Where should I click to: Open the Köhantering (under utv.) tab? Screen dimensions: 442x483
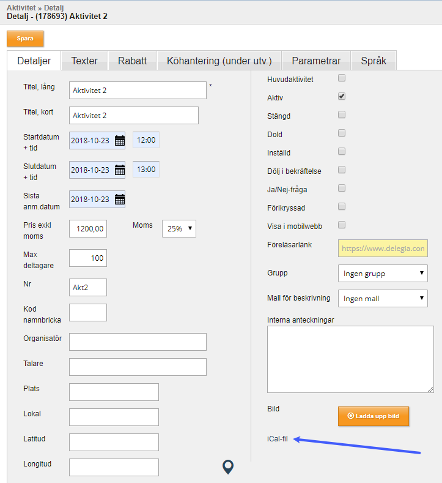pyautogui.click(x=219, y=61)
